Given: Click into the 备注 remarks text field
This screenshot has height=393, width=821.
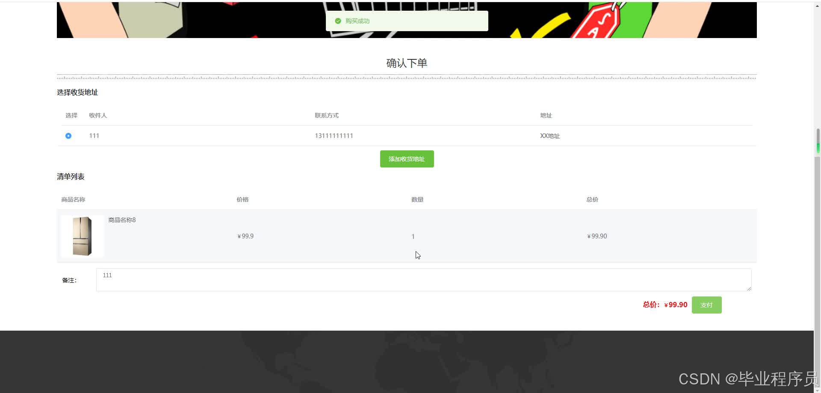Looking at the screenshot, I should pyautogui.click(x=423, y=280).
